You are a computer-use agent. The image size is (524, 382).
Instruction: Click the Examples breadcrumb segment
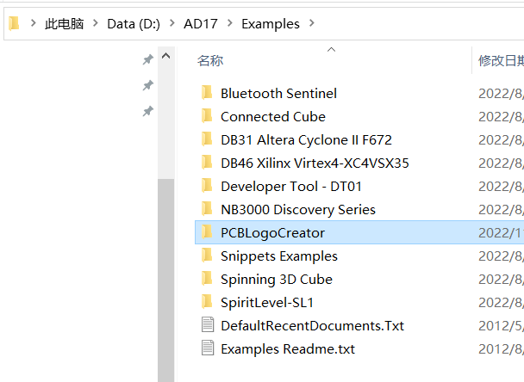(271, 24)
